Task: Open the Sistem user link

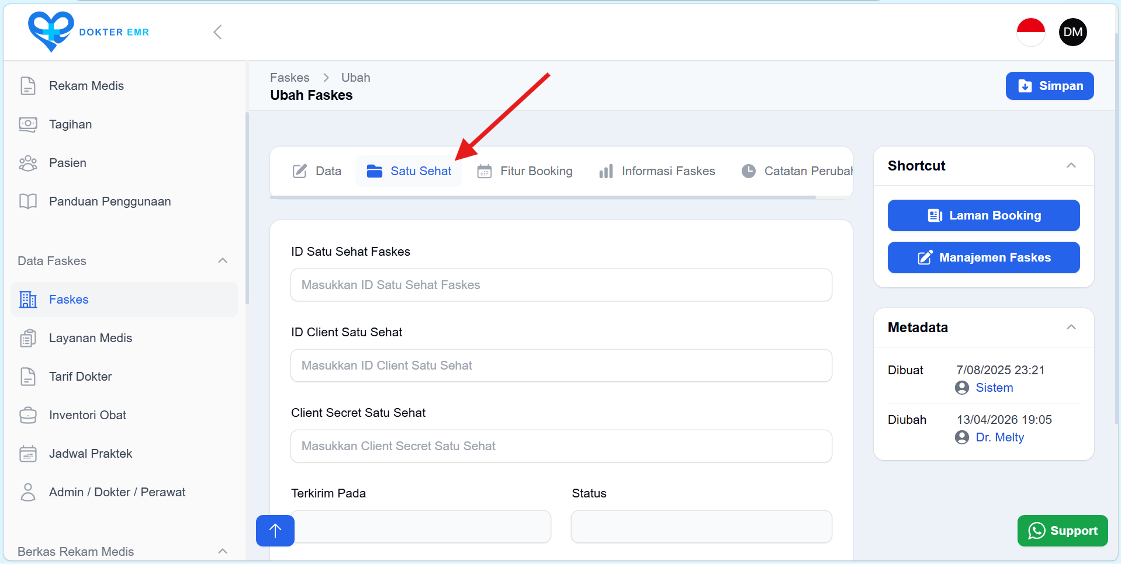Action: click(x=994, y=388)
